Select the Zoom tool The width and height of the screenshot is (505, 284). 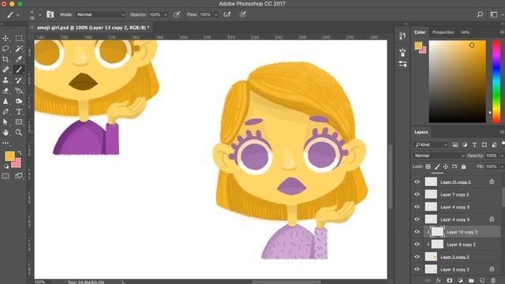click(x=19, y=133)
